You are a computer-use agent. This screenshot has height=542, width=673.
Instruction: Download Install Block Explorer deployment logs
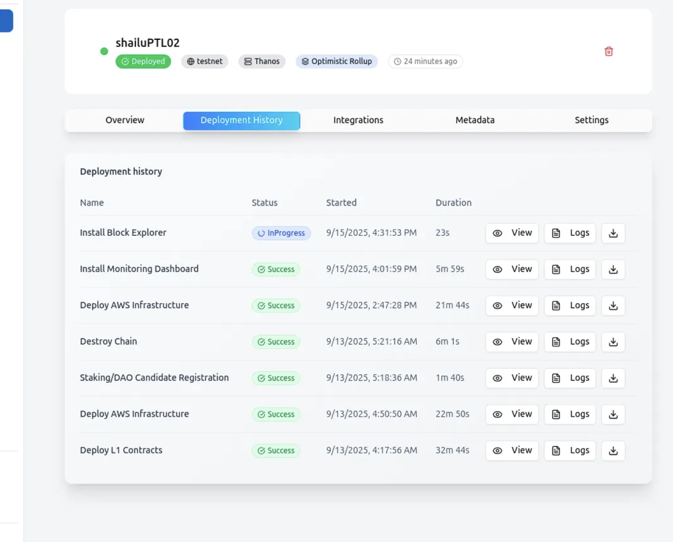click(613, 233)
